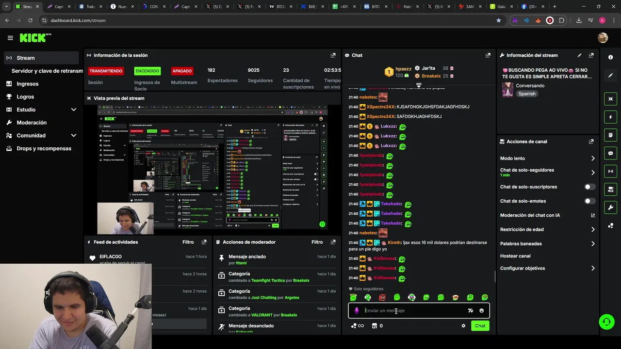Click username Kiroth in chat
This screenshot has height=349, width=621.
pos(394,242)
